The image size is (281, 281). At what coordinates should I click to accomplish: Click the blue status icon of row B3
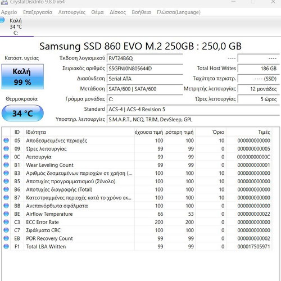tap(6, 173)
